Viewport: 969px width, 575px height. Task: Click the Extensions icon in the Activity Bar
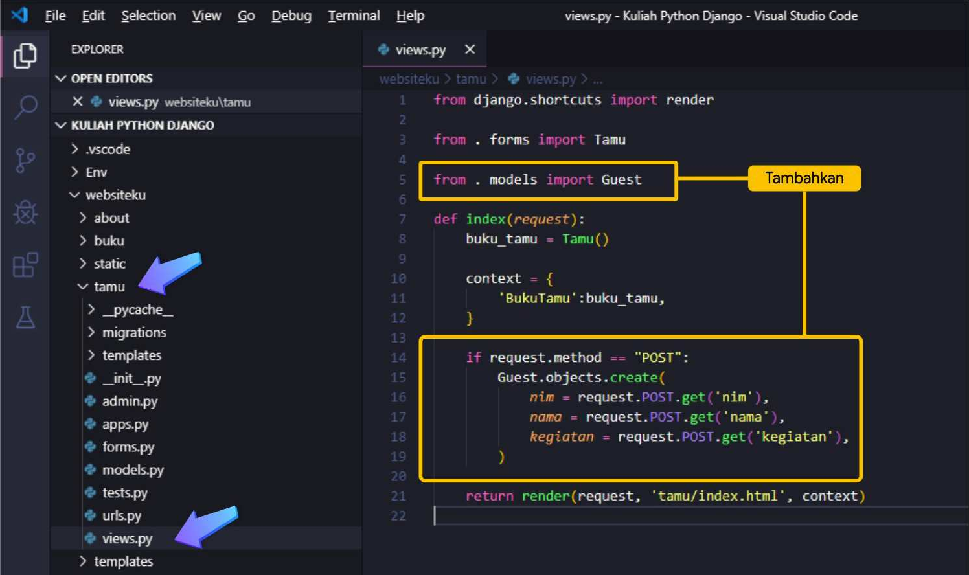click(25, 264)
